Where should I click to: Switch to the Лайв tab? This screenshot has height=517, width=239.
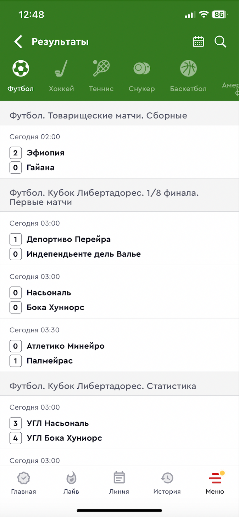coord(71,483)
